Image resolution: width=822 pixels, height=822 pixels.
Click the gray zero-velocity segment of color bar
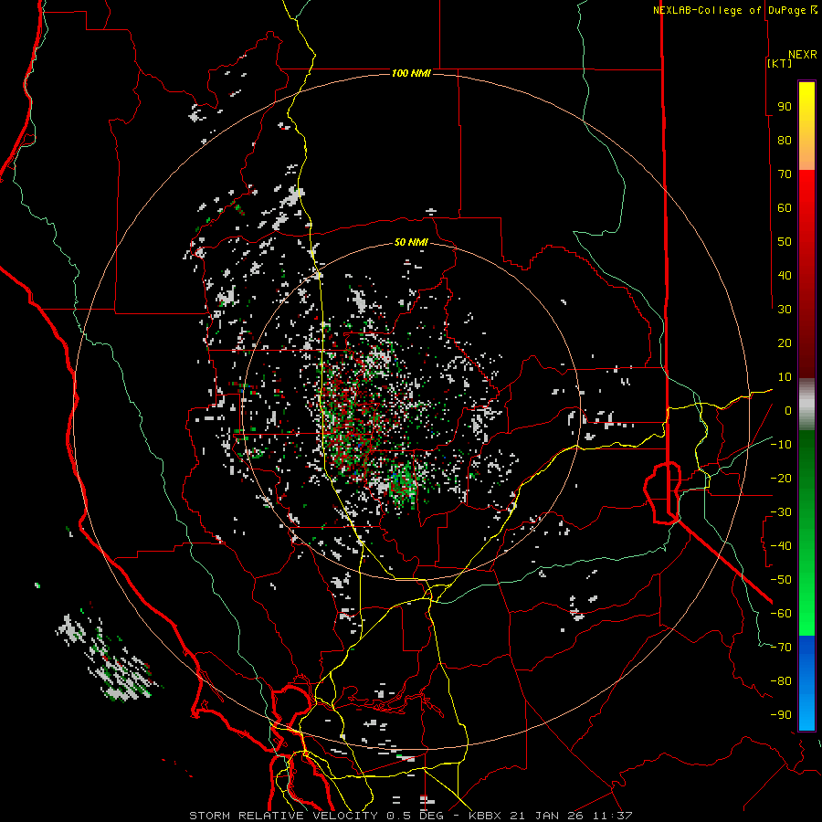tap(806, 405)
